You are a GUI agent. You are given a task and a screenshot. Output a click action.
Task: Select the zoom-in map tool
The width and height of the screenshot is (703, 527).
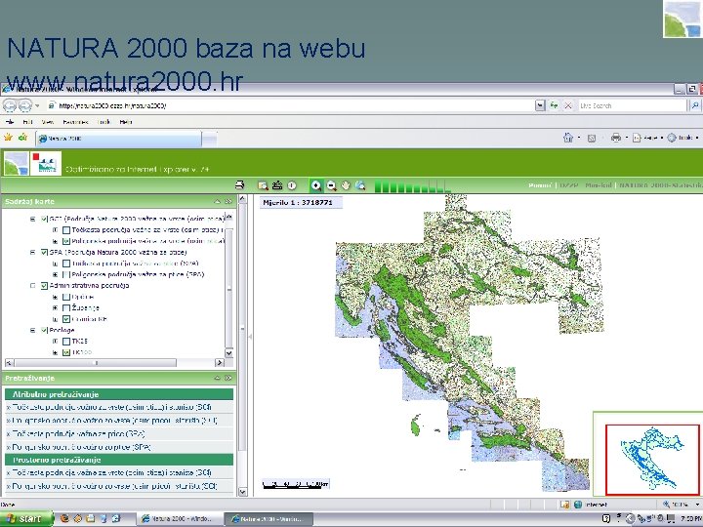coord(316,185)
